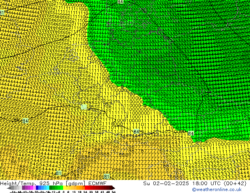
Task: Select the forecast date 'Su 02-02-2025 18:00 UTC (00+42)'
Action: pyautogui.click(x=195, y=183)
